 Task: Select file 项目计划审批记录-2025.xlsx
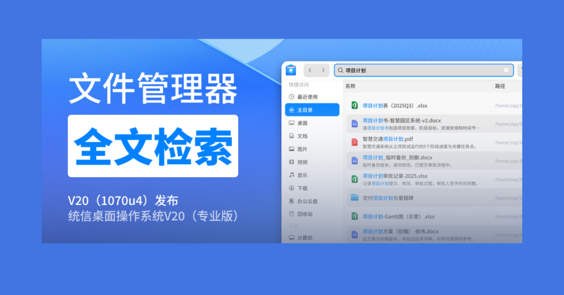434,179
